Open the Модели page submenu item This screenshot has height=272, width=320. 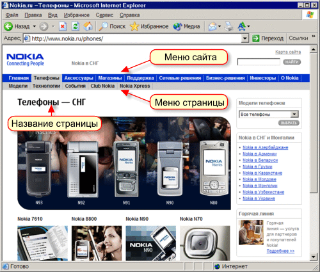click(x=18, y=86)
